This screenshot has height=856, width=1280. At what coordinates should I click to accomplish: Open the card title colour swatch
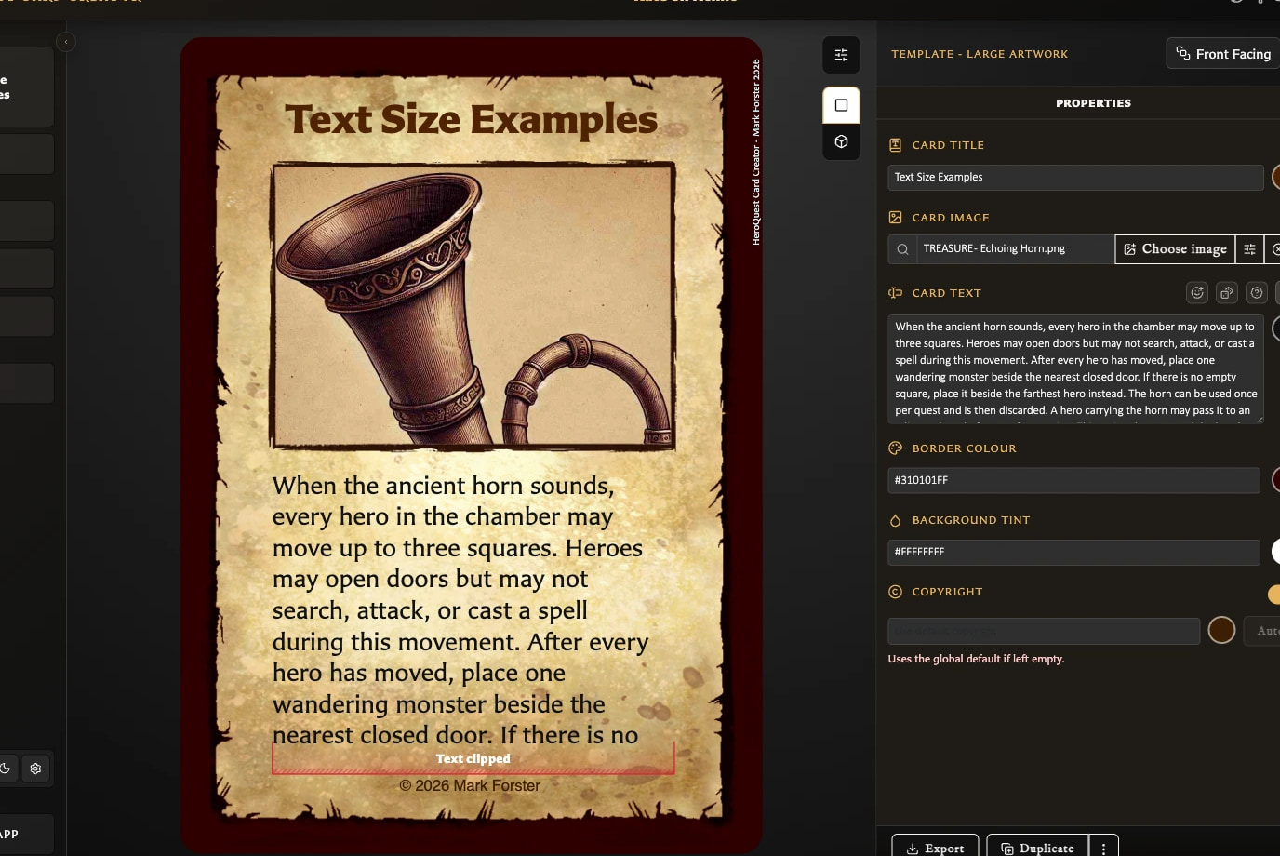point(1276,177)
